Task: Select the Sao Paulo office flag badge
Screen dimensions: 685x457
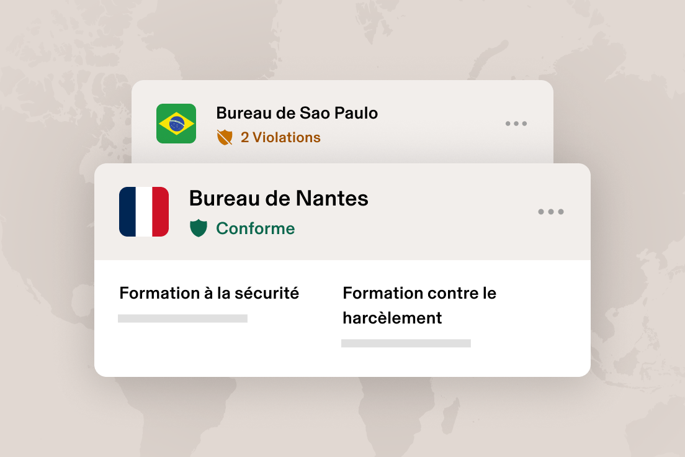Action: (x=176, y=122)
